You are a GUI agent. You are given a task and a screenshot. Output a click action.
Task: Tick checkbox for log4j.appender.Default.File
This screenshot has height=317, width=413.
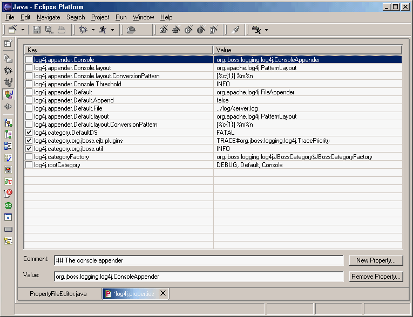[29, 108]
